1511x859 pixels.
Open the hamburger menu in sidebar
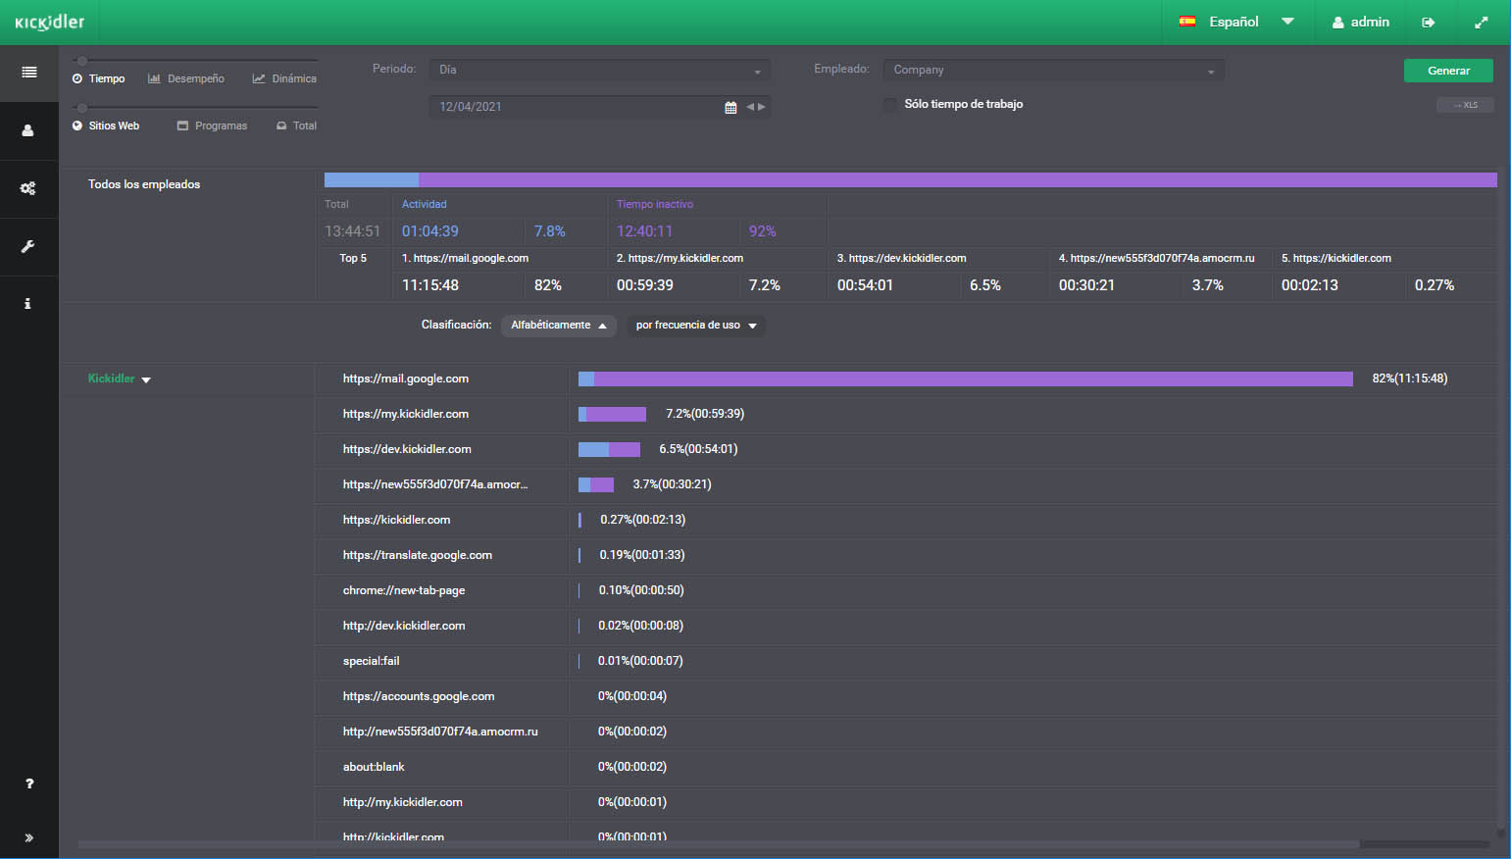pos(29,72)
